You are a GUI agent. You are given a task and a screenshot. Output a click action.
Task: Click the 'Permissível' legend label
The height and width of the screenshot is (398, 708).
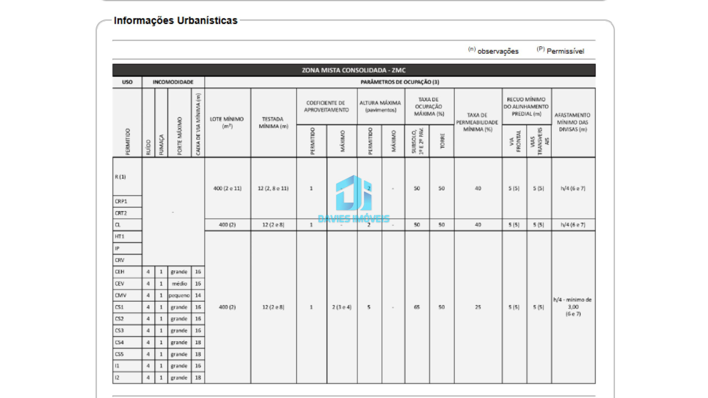(x=565, y=51)
